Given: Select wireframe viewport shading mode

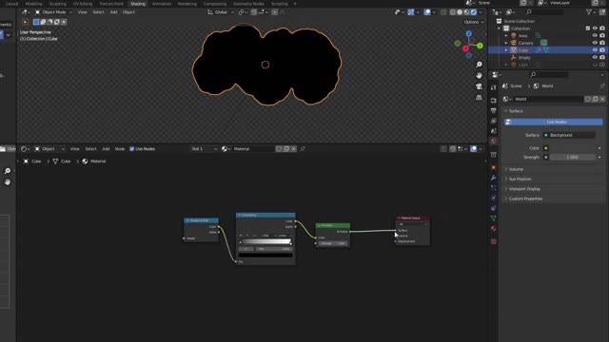Looking at the screenshot, I should [453, 12].
